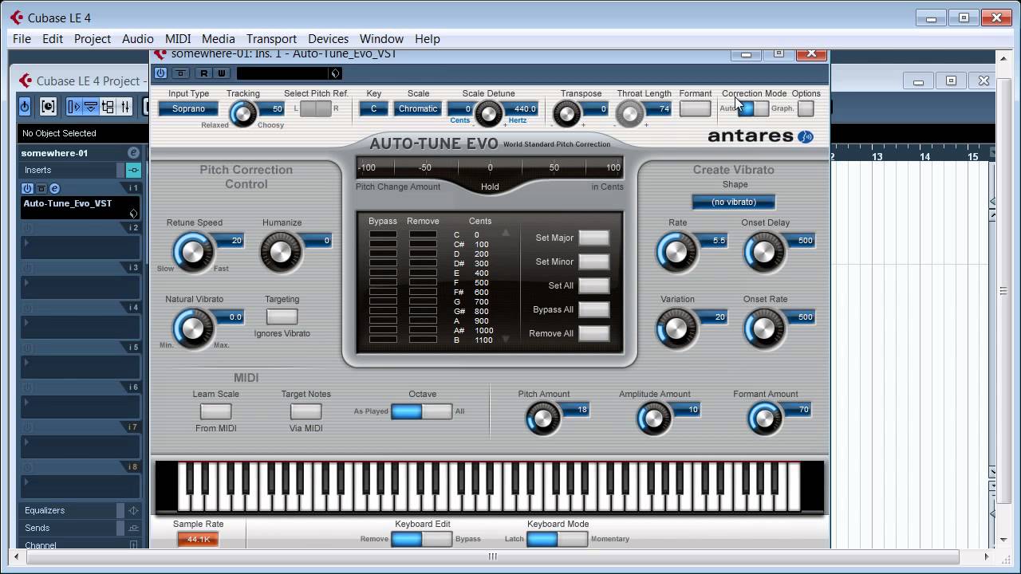
Task: Click the plugin window Bypass Effect button
Action: tap(181, 73)
